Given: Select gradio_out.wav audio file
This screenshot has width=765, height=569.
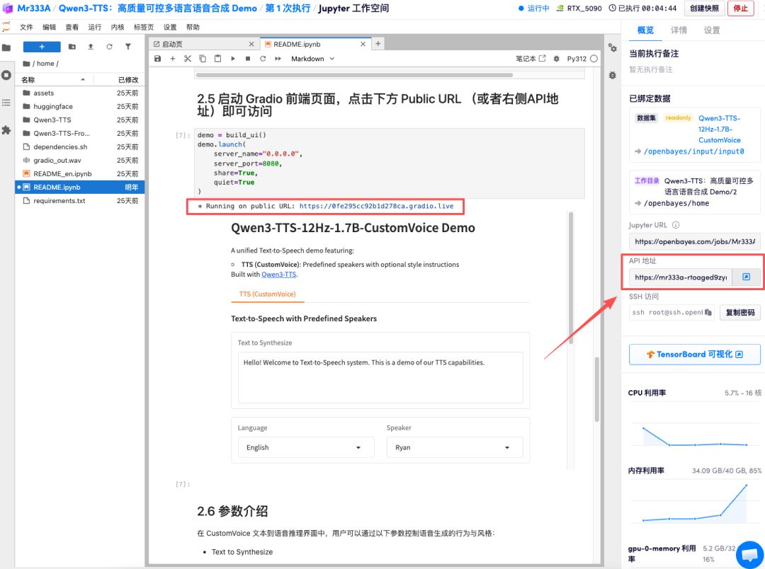Looking at the screenshot, I should (80, 161).
